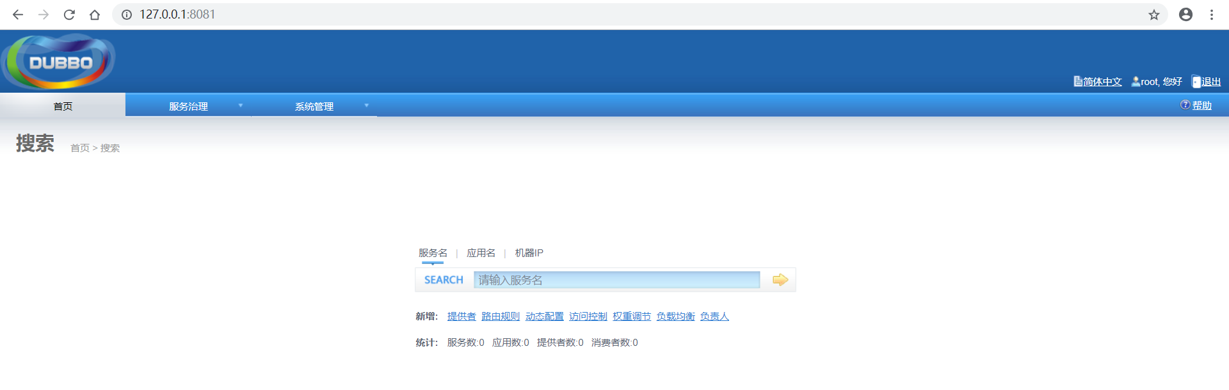1229x390 pixels.
Task: Click the browser address bar URL
Action: tap(177, 14)
